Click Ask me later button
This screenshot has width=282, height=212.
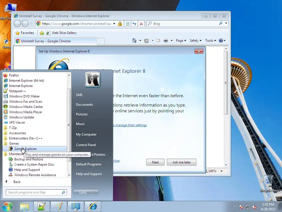(181, 162)
